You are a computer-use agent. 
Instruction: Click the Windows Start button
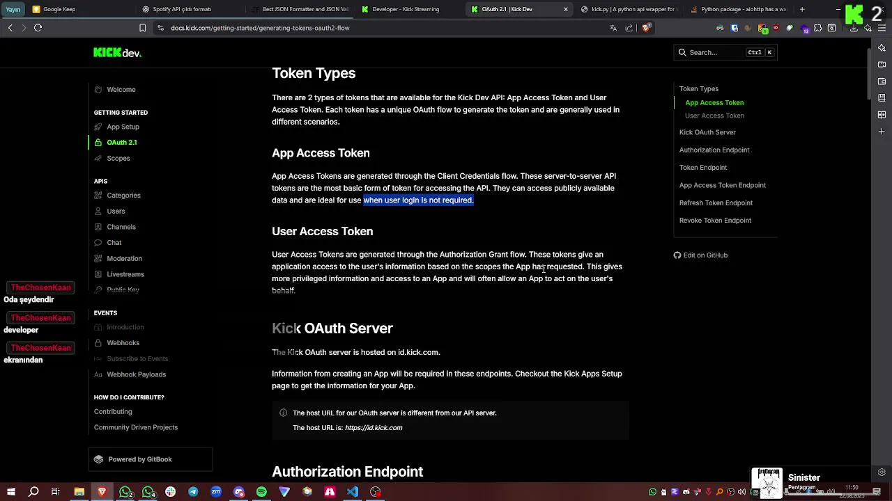pyautogui.click(x=11, y=492)
